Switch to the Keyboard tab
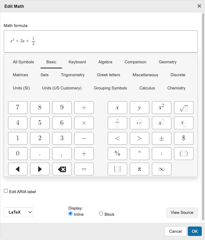The image size is (205, 240). tap(77, 62)
